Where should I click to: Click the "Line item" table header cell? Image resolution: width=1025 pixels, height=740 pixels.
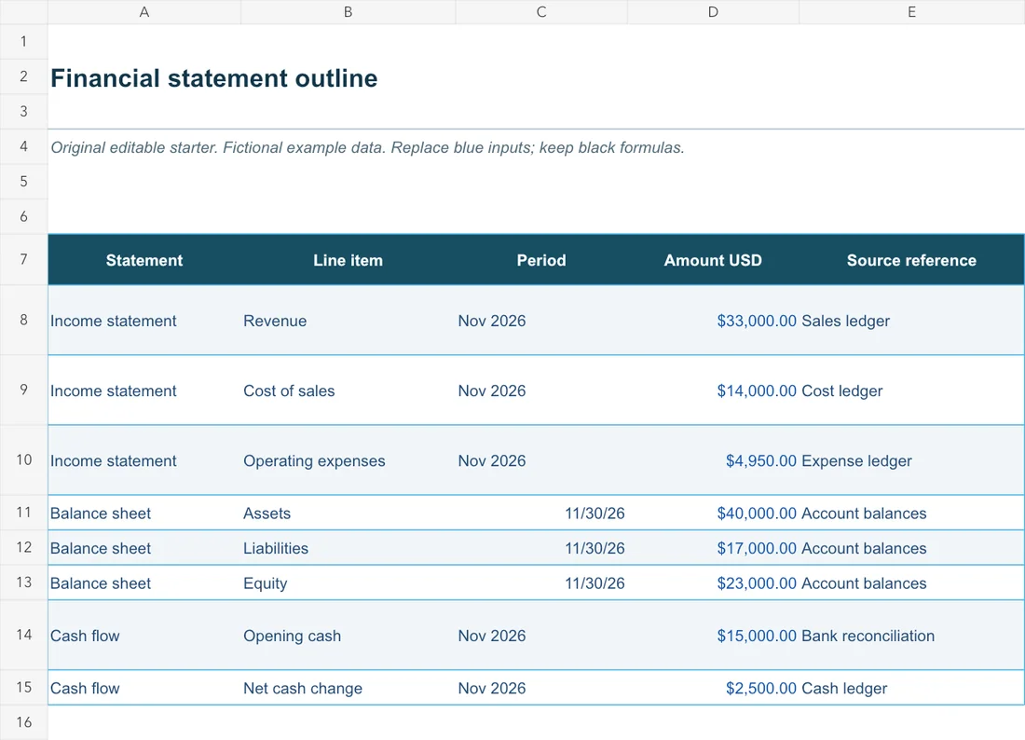pyautogui.click(x=348, y=260)
